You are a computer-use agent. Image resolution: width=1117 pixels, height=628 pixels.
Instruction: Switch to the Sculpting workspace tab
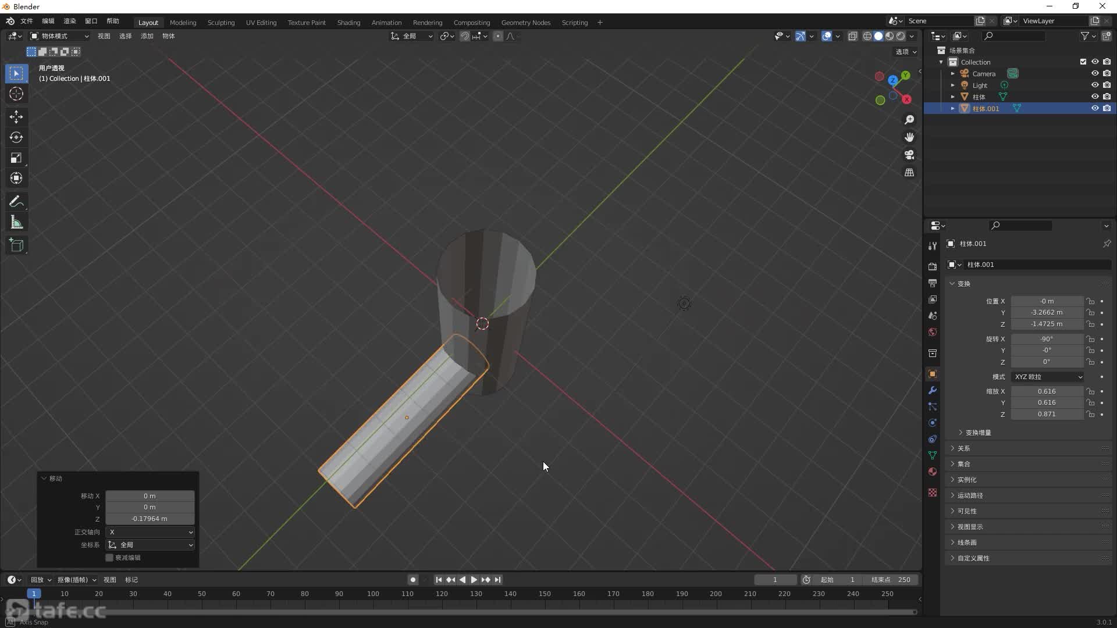tap(221, 22)
